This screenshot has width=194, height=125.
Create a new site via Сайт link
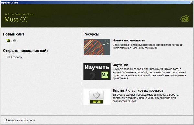point(14,40)
